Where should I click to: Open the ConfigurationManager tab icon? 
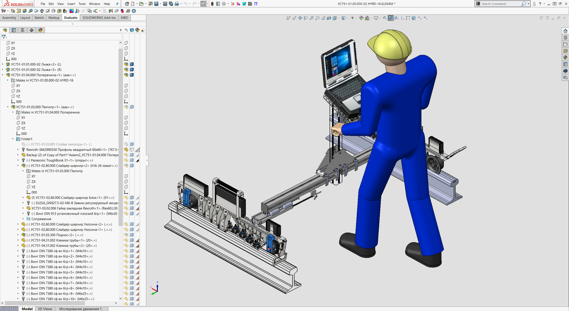(23, 30)
